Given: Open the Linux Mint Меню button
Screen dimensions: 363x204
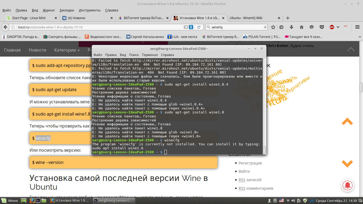Looking at the screenshot, I should [x=10, y=201].
